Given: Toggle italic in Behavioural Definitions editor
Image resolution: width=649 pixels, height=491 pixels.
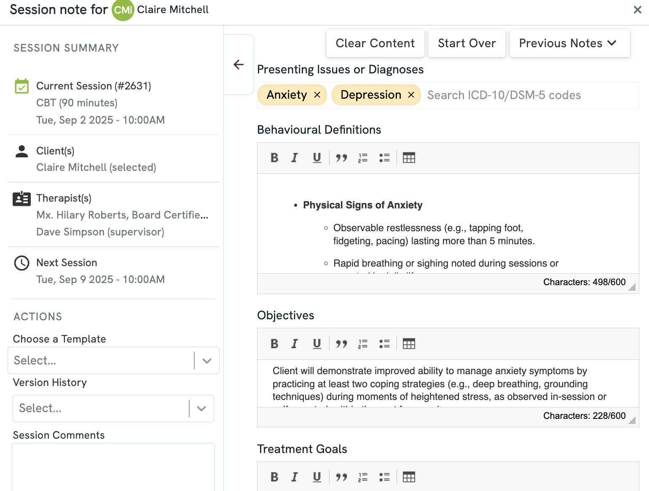Looking at the screenshot, I should (295, 158).
